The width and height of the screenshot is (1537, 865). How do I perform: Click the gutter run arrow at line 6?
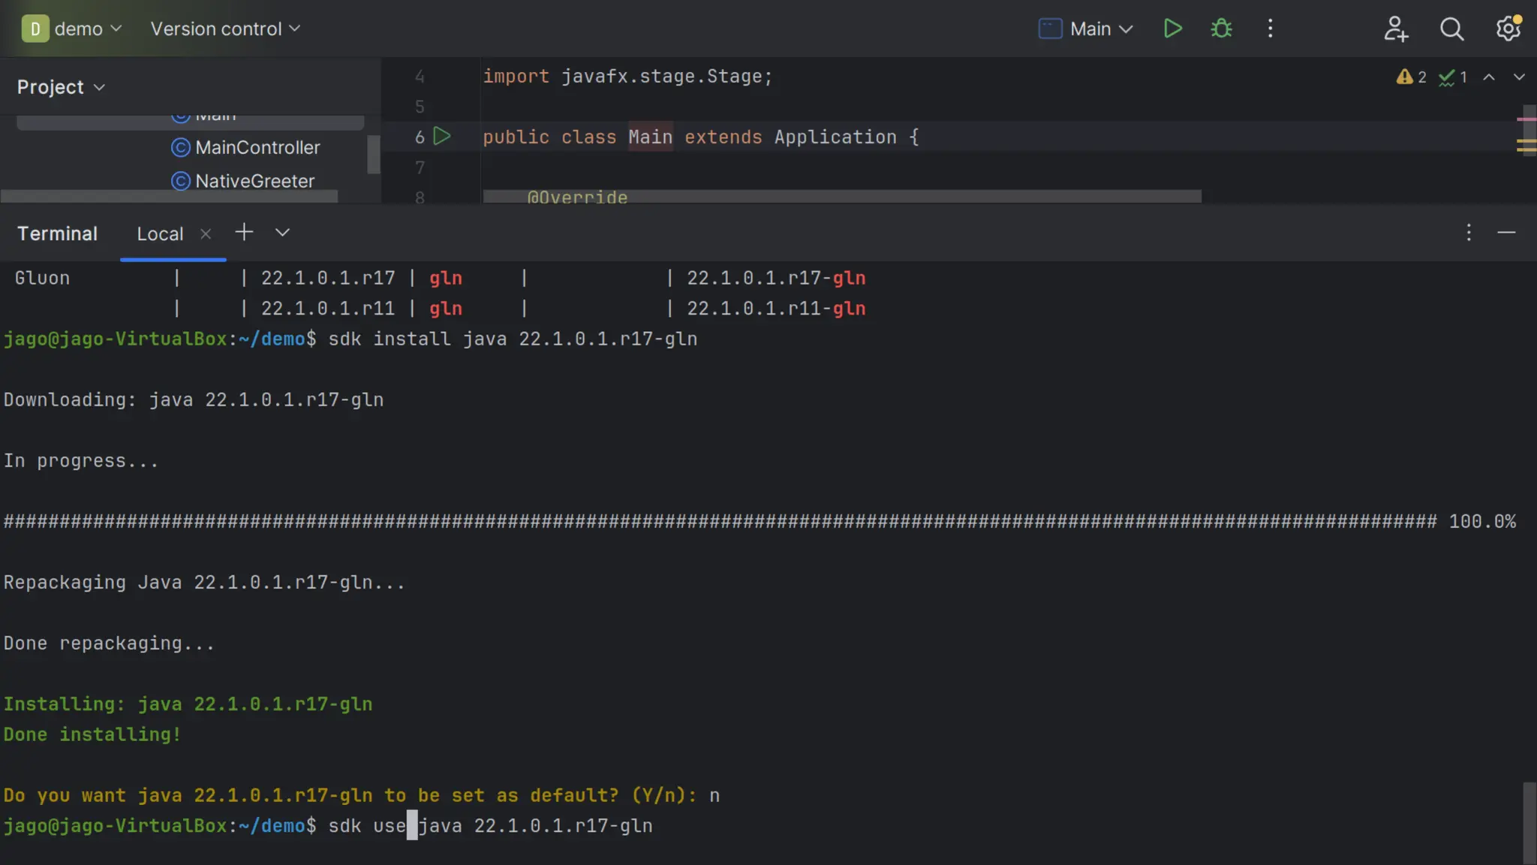pos(442,136)
